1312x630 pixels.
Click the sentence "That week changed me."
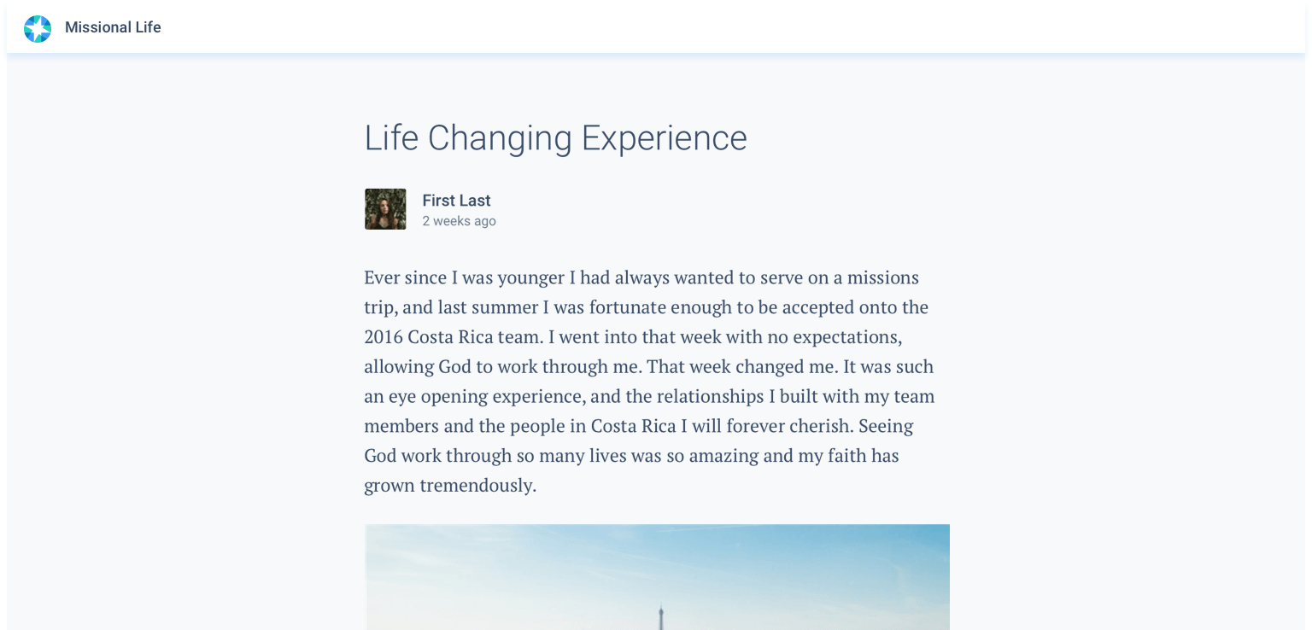coord(742,367)
